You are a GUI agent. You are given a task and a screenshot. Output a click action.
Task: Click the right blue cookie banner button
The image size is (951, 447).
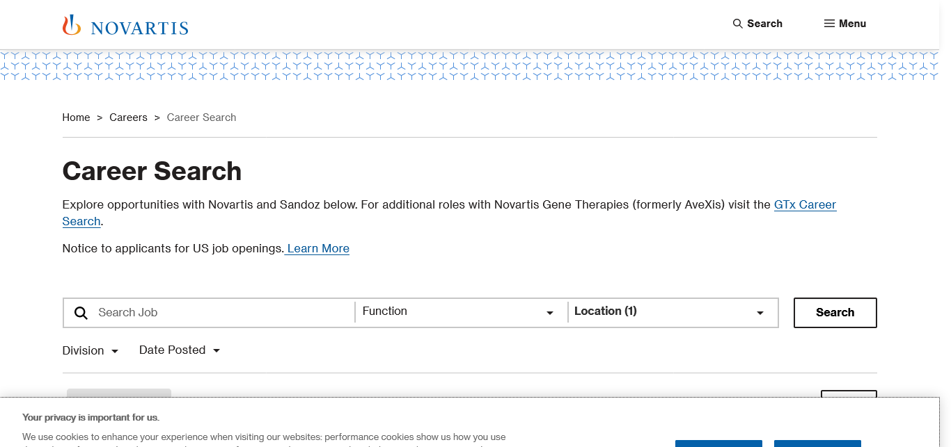pos(817,443)
